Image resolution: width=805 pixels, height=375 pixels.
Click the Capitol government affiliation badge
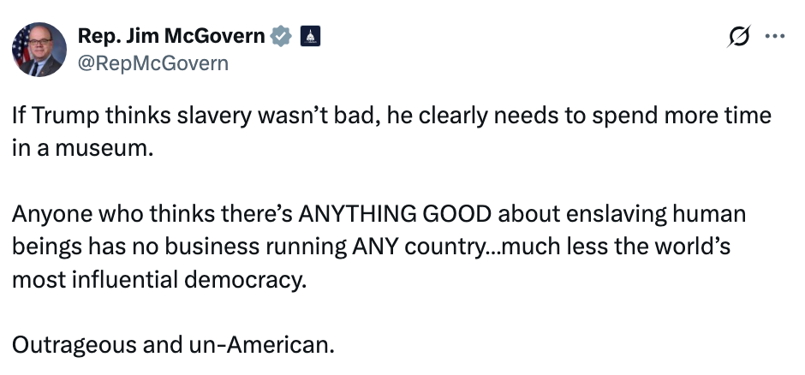click(310, 36)
